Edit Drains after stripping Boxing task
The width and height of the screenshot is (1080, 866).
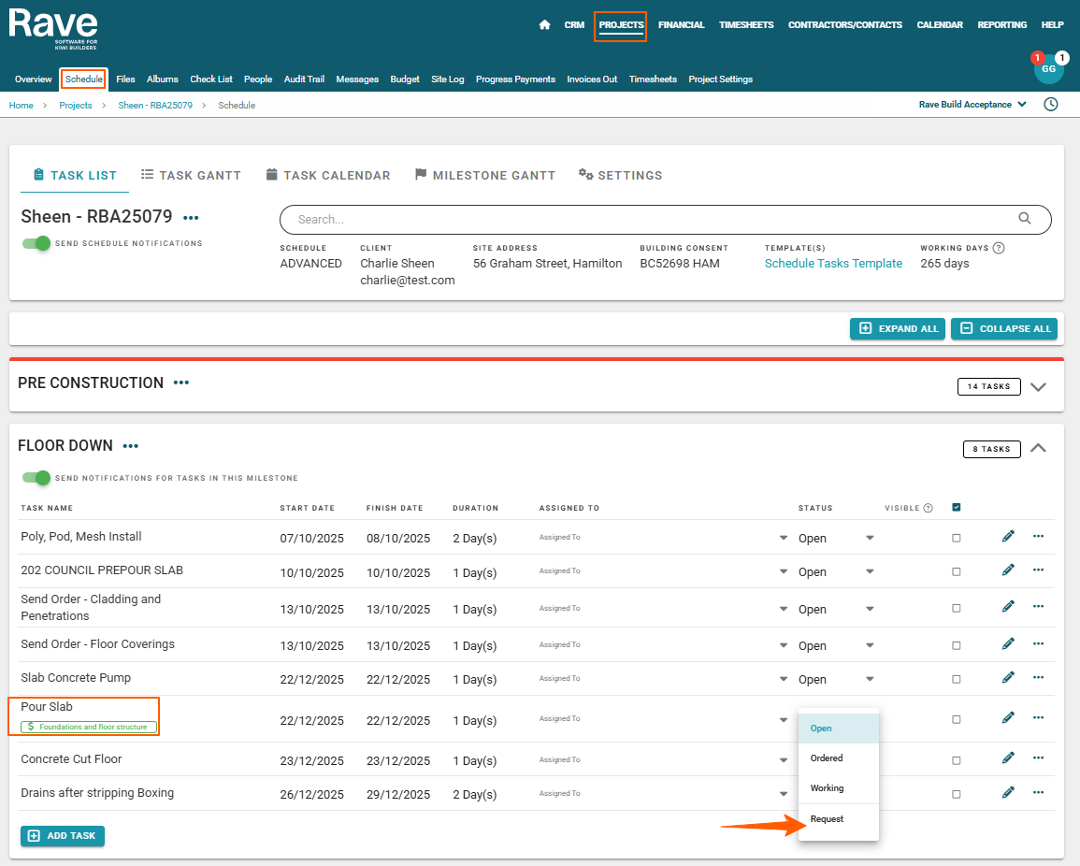(x=1008, y=793)
